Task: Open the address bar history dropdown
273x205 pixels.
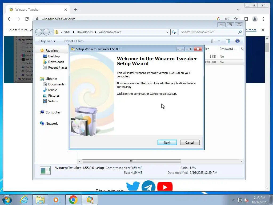Action: click(x=168, y=32)
